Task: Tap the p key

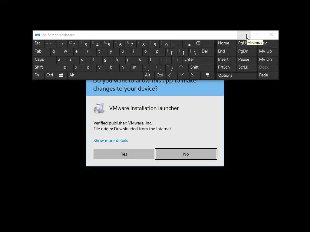Action: pos(159,52)
